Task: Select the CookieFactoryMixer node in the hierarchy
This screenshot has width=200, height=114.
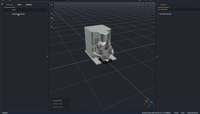Action: (x=18, y=14)
